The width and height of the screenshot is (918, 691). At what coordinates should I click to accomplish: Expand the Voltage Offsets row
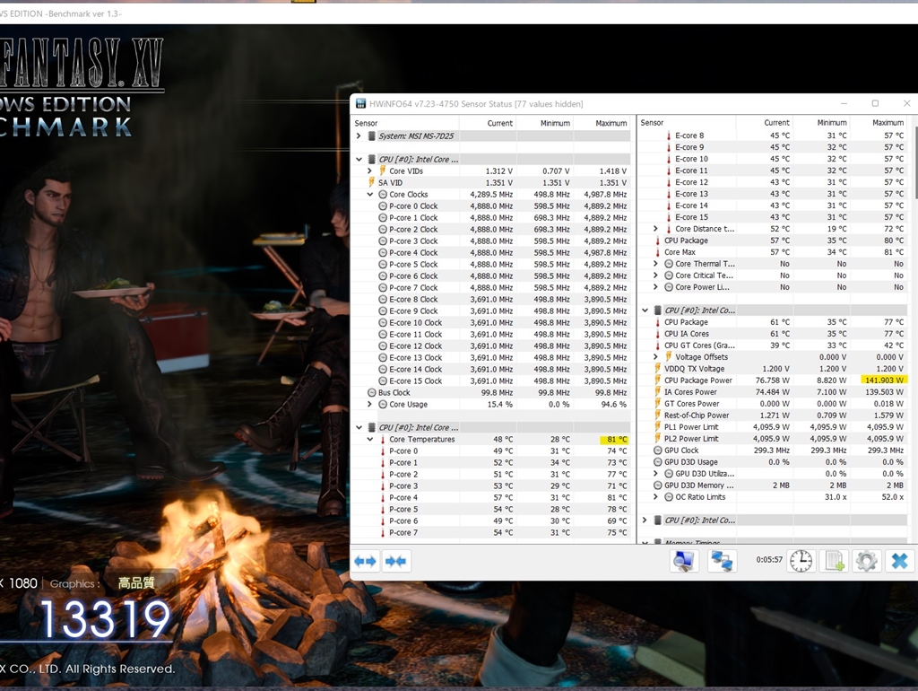click(x=655, y=357)
